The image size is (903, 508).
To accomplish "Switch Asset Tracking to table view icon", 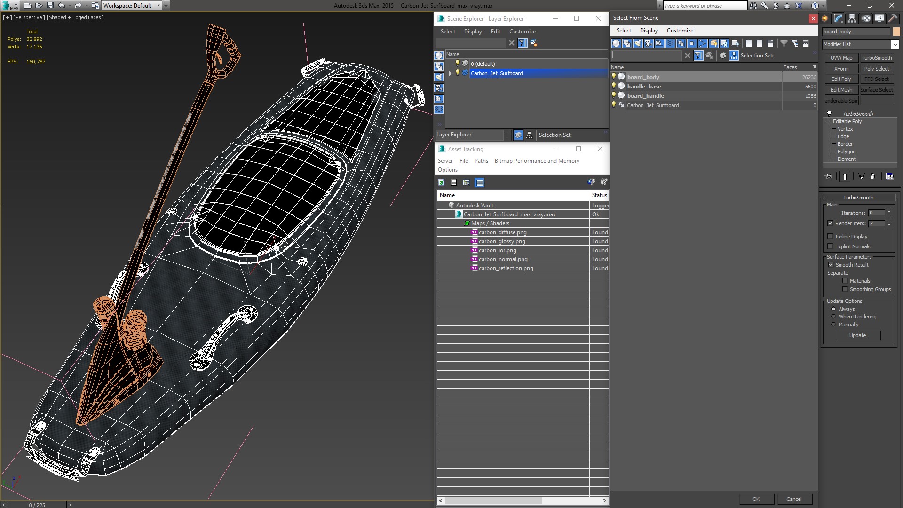I will (479, 183).
